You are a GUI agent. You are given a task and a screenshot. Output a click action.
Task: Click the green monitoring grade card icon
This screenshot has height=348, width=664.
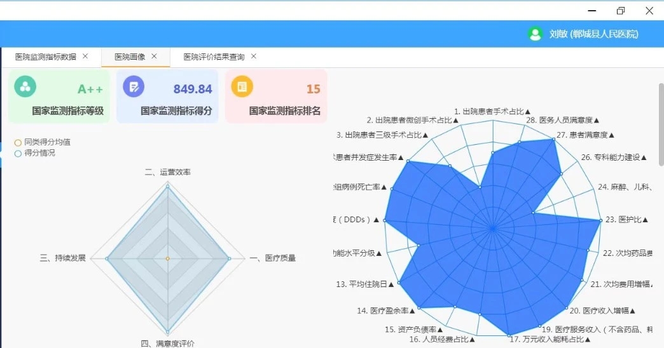(x=25, y=86)
